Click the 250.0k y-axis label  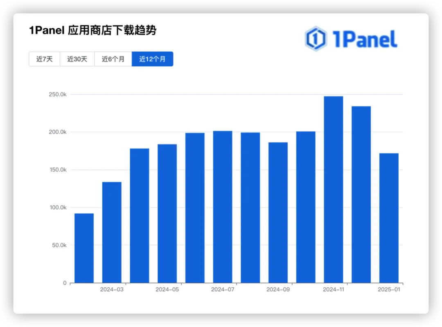58,95
